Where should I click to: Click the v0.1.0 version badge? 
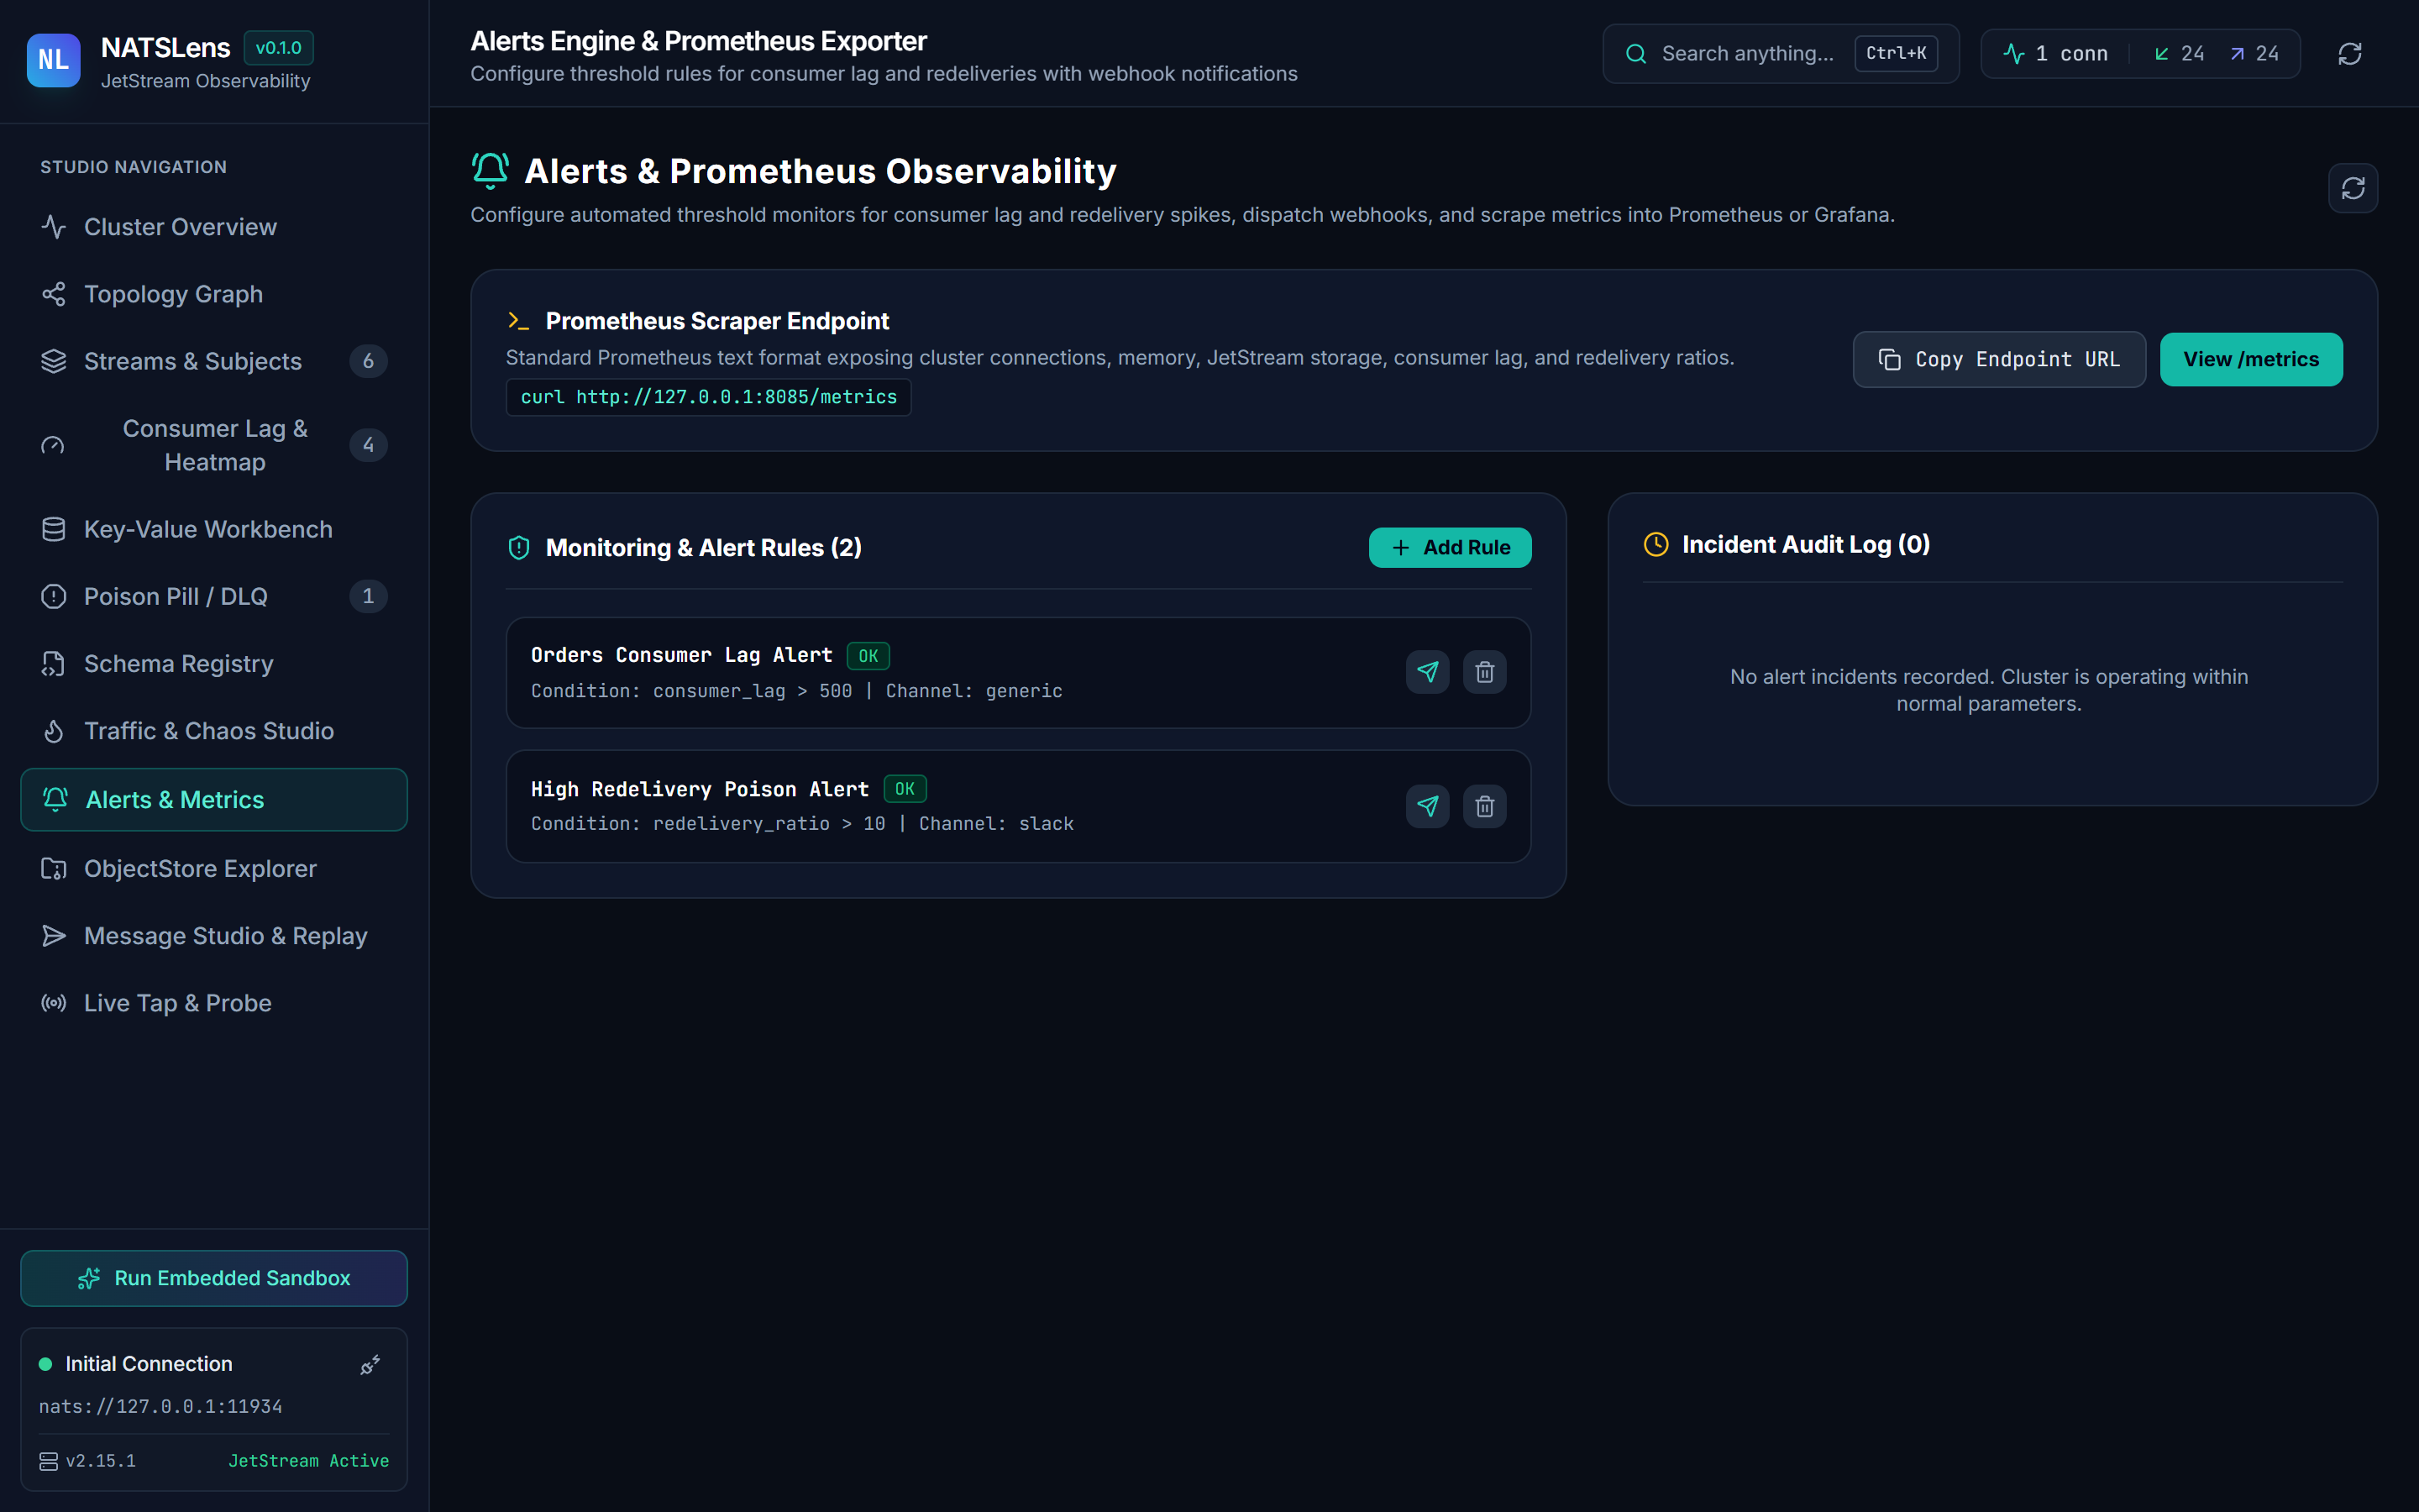click(279, 48)
